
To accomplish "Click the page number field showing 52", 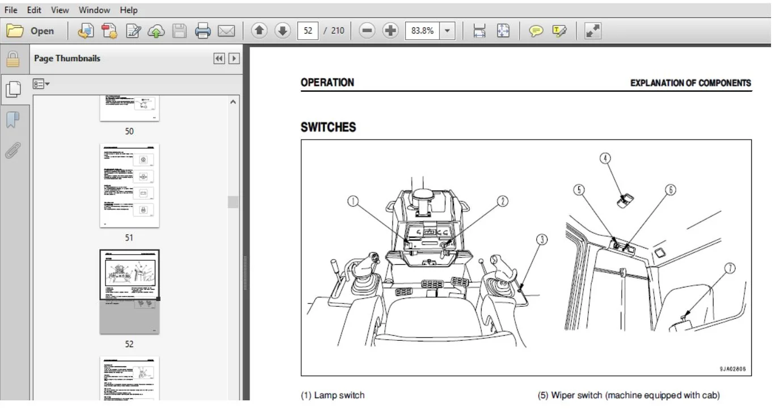I will pos(308,31).
